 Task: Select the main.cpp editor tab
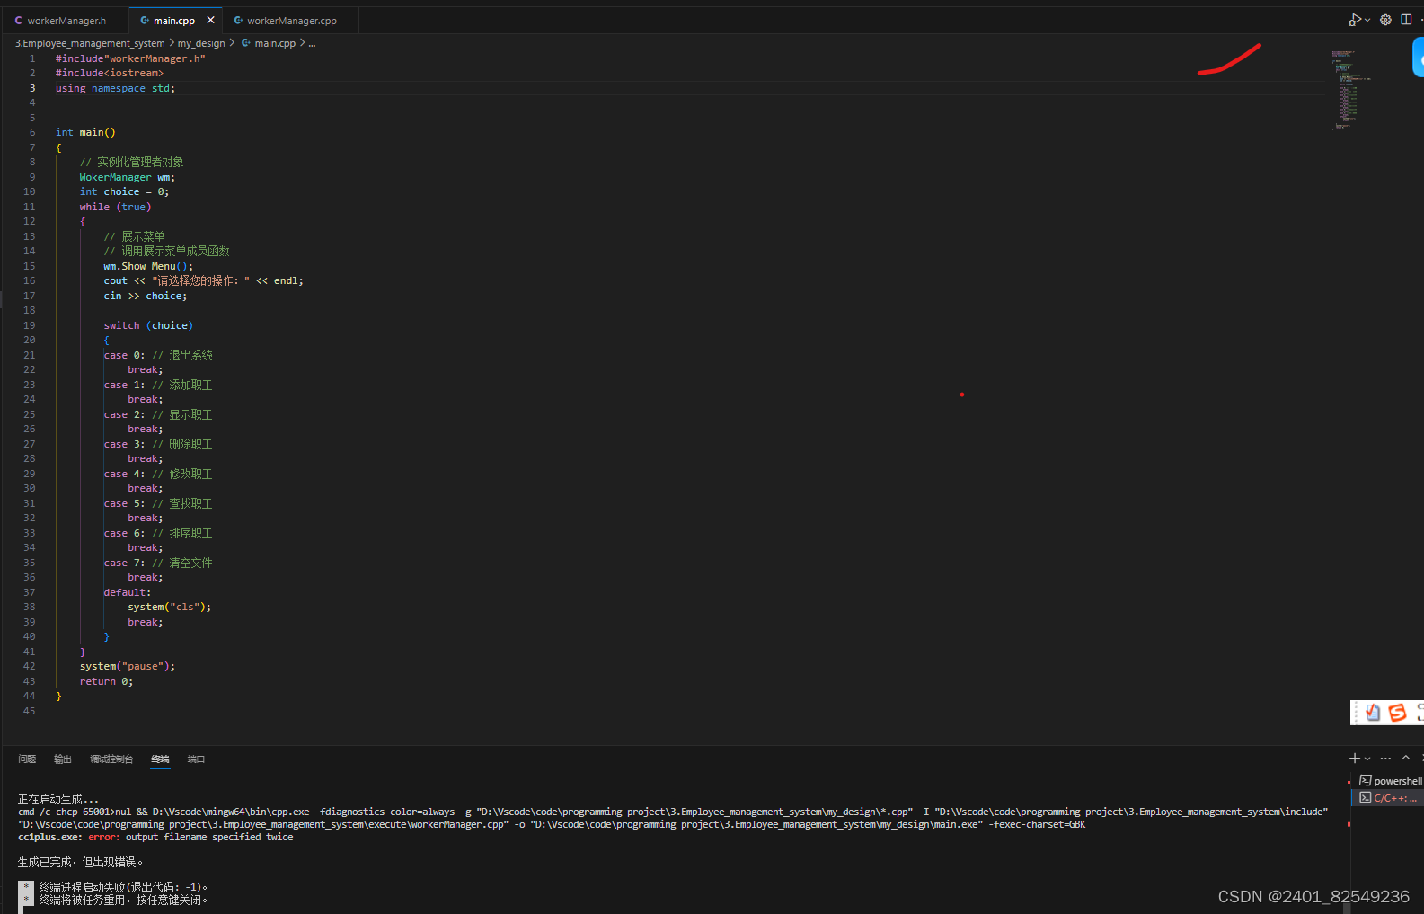[174, 20]
